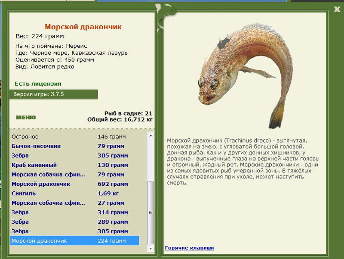Select Остронос 146 грамм row
The image size is (344, 259).
click(74, 137)
